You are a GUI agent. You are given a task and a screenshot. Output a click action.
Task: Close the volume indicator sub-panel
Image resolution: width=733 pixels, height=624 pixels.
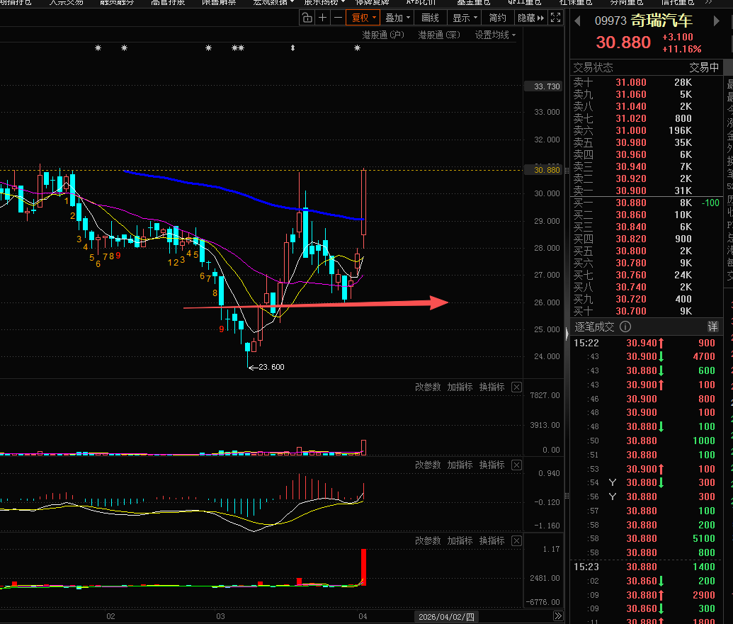[516, 387]
